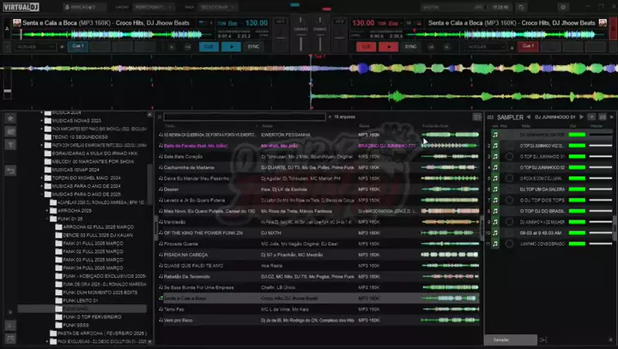Toggle loop circle for sample row 3
The width and height of the screenshot is (618, 349).
pyautogui.click(x=509, y=156)
